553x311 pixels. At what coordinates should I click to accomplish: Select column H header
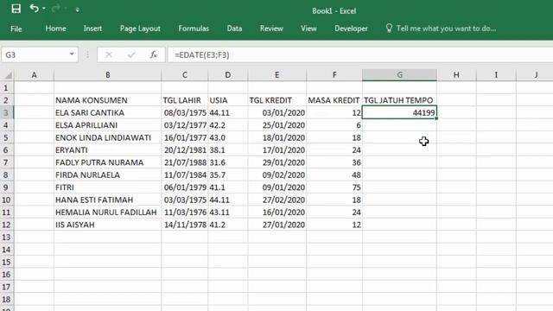point(456,75)
